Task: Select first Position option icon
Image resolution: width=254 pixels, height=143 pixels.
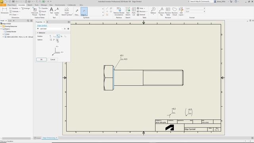Action: [51, 36]
